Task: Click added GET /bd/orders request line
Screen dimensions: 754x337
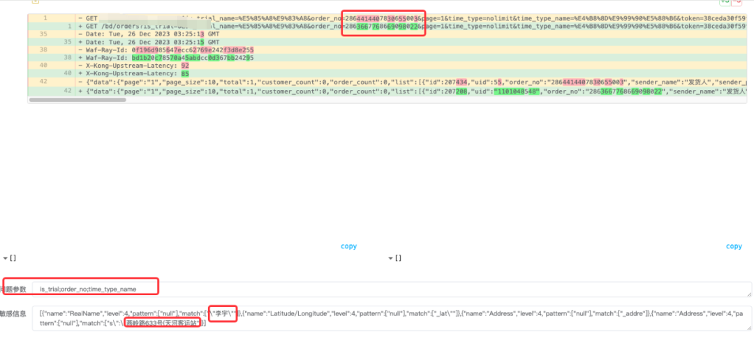Action: pyautogui.click(x=387, y=27)
